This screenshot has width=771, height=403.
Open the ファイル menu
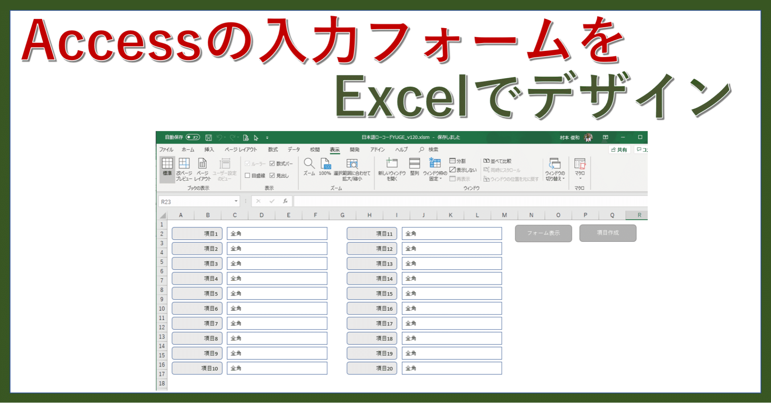pyautogui.click(x=166, y=149)
